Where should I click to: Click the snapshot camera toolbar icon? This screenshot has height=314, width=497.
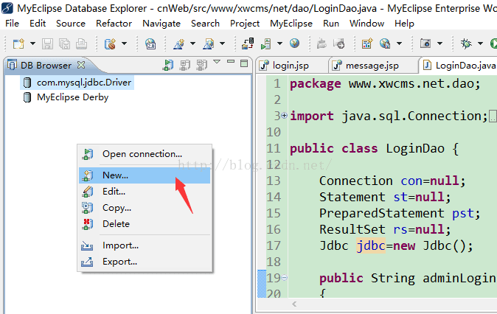point(425,43)
